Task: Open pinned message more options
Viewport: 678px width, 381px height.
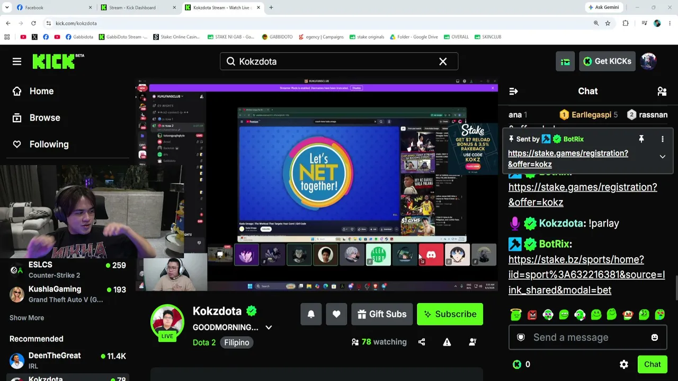Action: (x=662, y=139)
